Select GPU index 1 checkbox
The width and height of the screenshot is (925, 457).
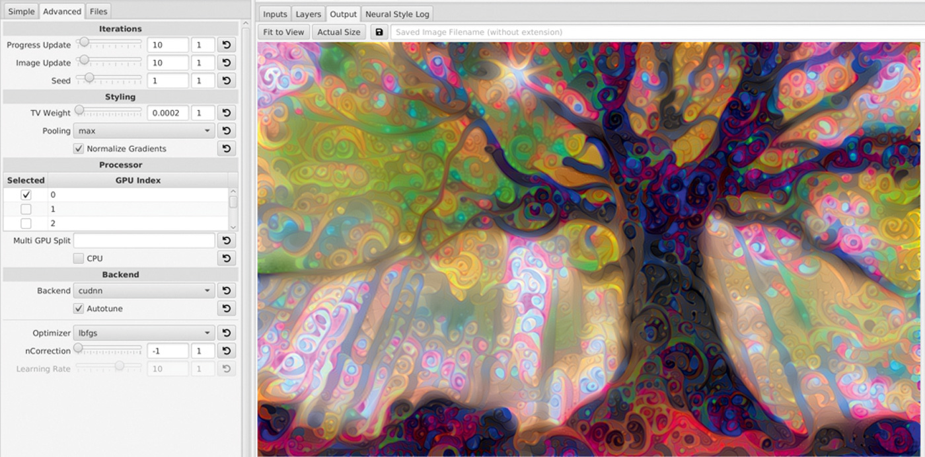coord(26,209)
